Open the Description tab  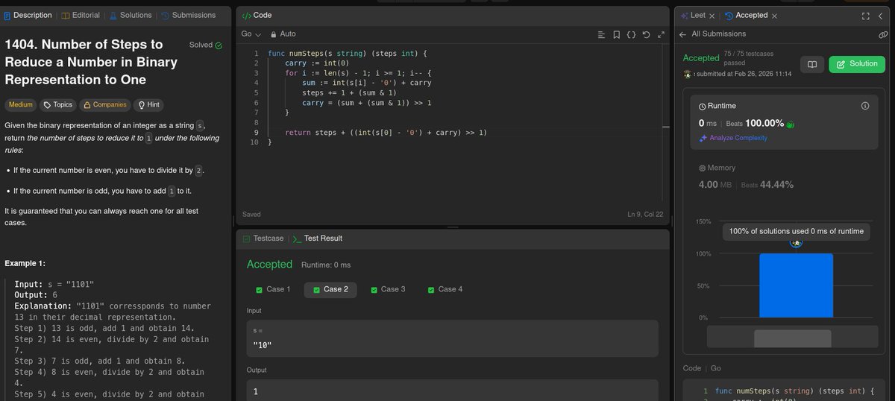point(28,15)
